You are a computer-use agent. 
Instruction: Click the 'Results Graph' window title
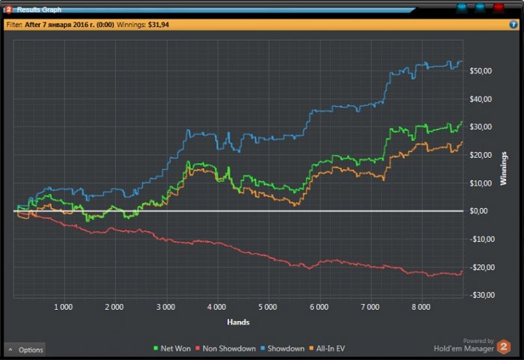pyautogui.click(x=39, y=10)
